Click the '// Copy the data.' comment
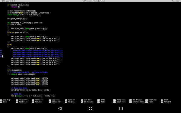181x113 pixels. 19,88
